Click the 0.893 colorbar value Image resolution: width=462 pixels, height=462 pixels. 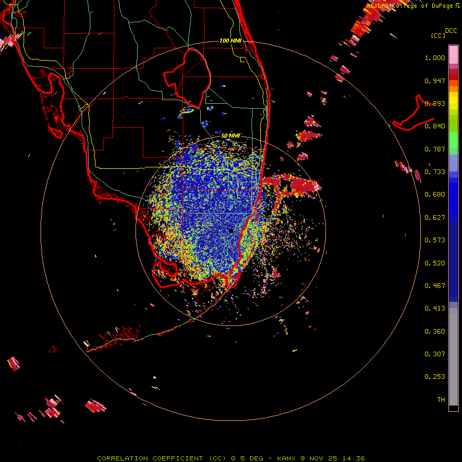point(435,103)
